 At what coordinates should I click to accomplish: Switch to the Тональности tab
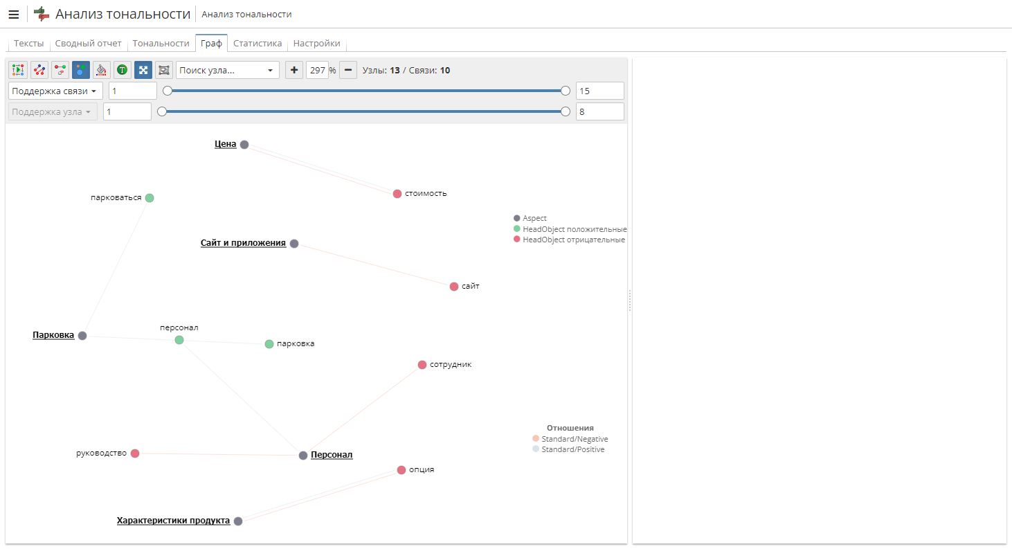(161, 43)
